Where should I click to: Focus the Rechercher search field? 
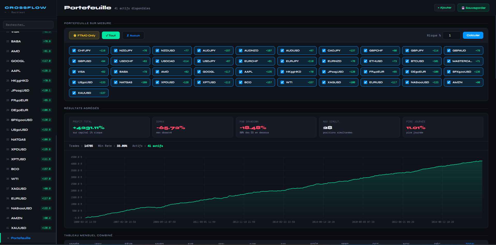coord(28,25)
